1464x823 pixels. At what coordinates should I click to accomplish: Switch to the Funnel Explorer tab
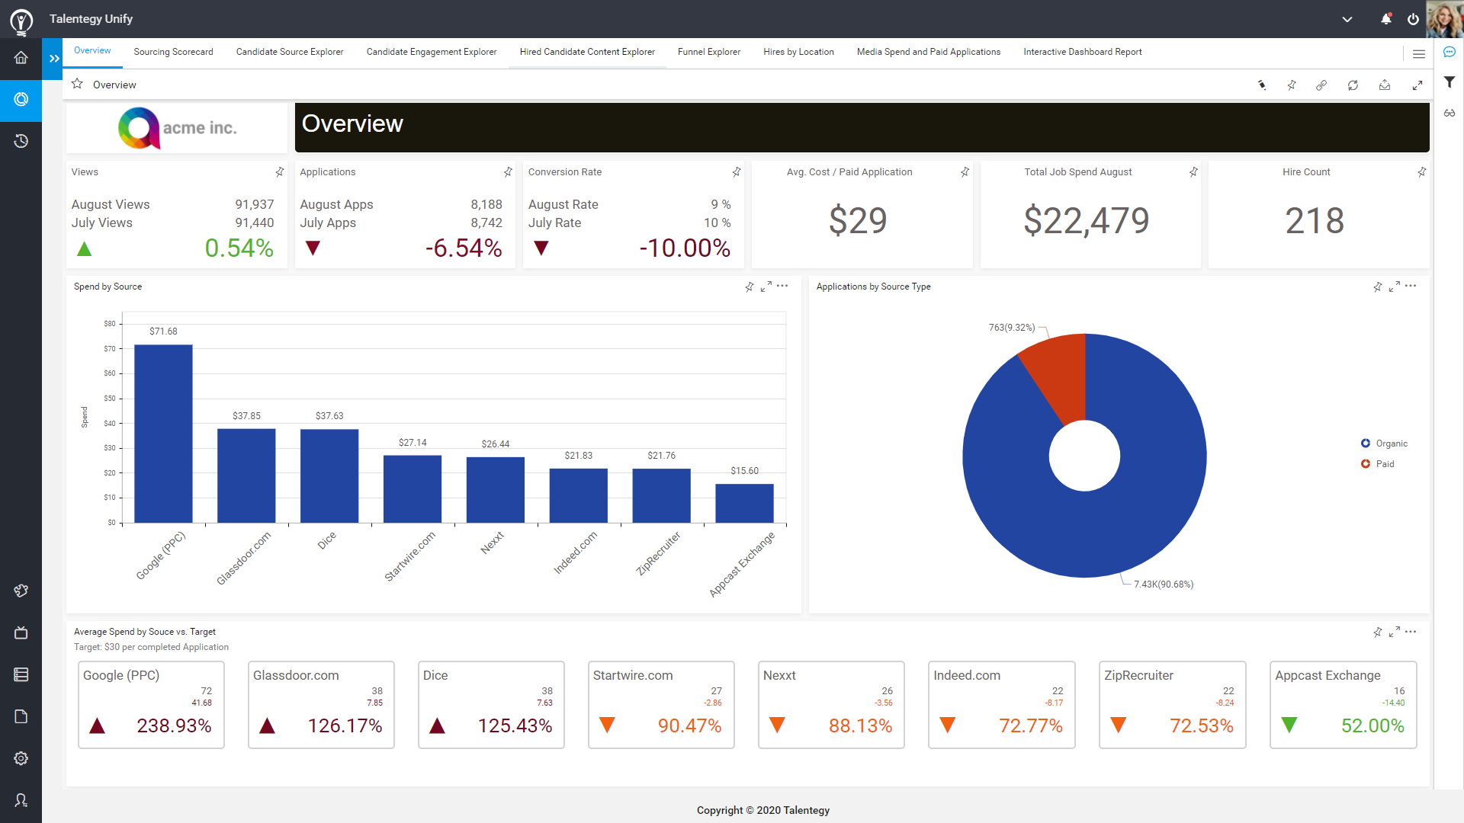click(x=708, y=52)
